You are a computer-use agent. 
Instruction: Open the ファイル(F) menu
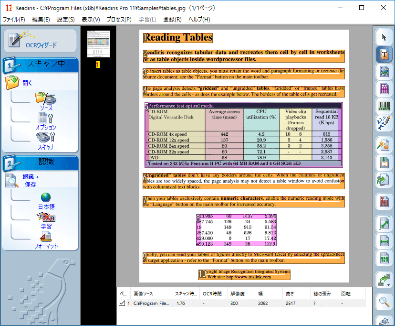pyautogui.click(x=14, y=20)
